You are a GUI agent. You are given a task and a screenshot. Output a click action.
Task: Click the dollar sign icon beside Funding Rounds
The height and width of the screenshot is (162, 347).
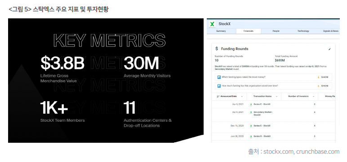217,49
